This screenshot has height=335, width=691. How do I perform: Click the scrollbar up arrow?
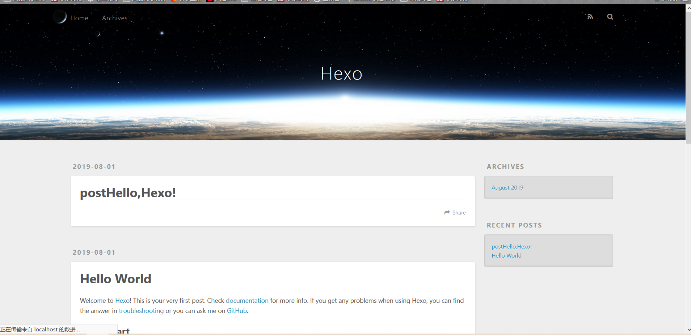click(688, 8)
